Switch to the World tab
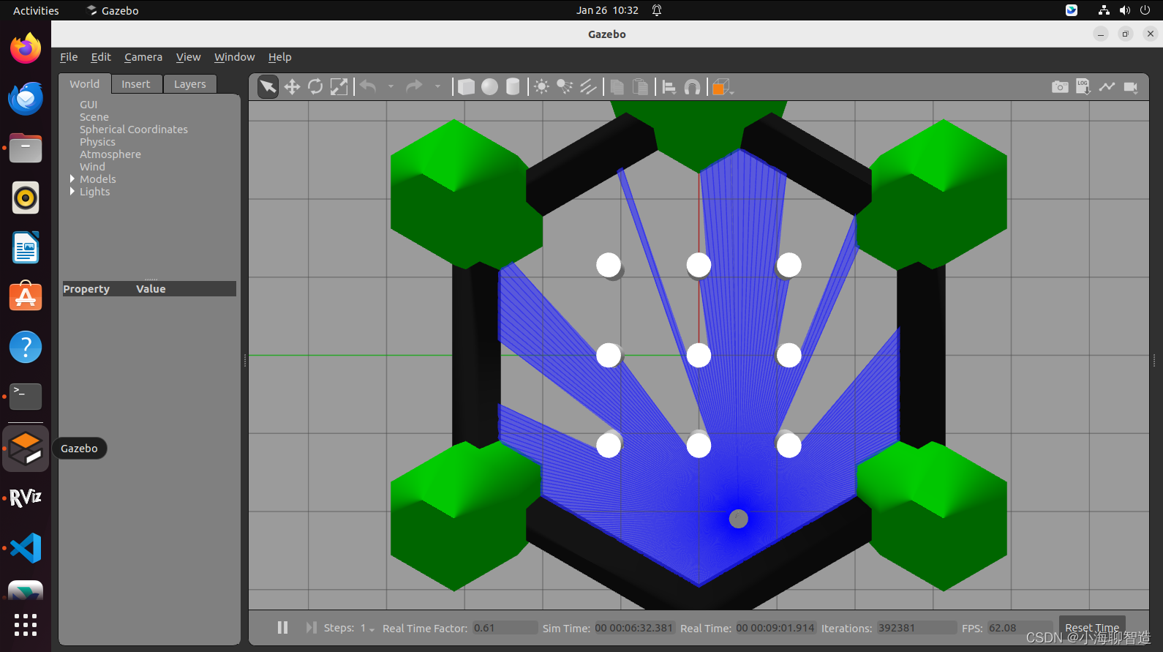This screenshot has height=652, width=1163. [85, 84]
